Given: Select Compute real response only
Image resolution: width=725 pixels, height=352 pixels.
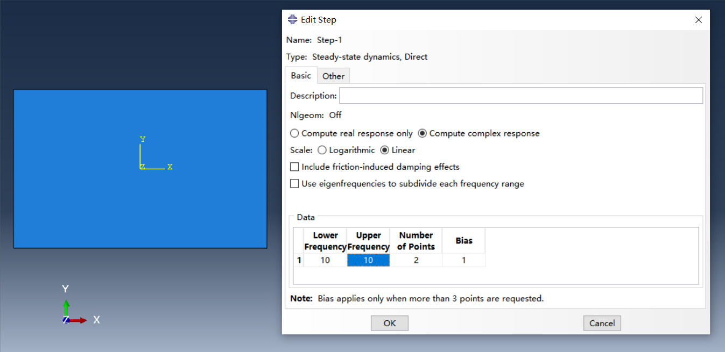Looking at the screenshot, I should point(295,133).
